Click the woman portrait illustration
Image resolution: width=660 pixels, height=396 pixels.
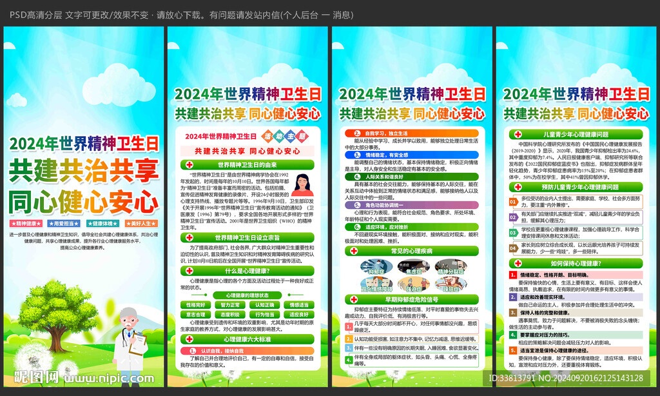[302, 185]
